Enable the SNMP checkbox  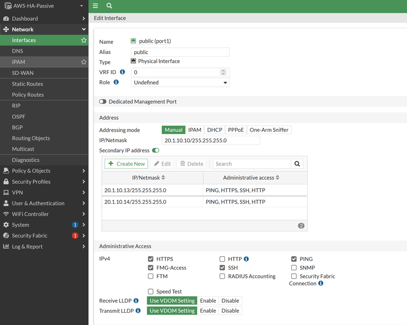point(294,267)
